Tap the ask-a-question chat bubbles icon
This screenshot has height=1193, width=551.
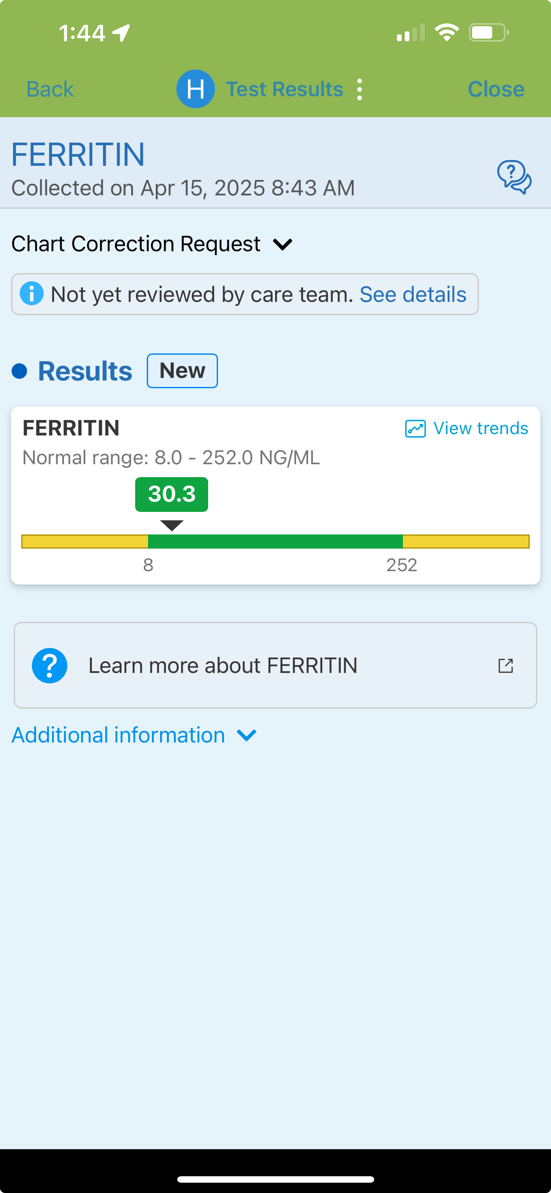[514, 177]
